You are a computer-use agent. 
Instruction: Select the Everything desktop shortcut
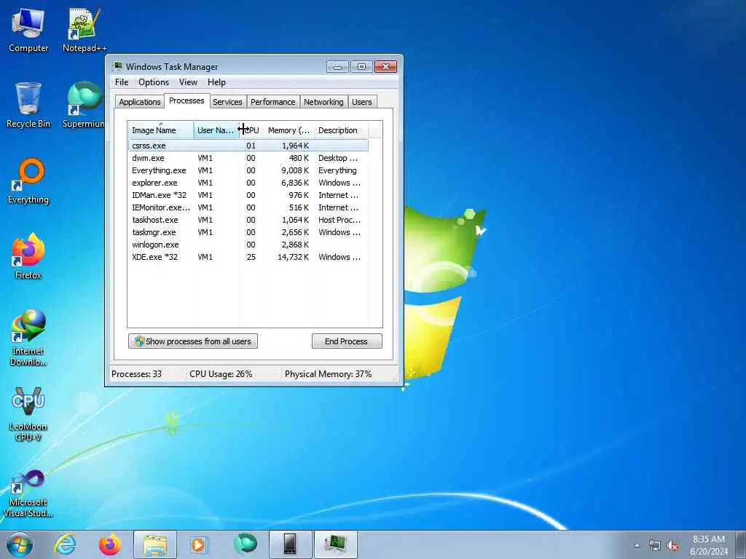(28, 181)
